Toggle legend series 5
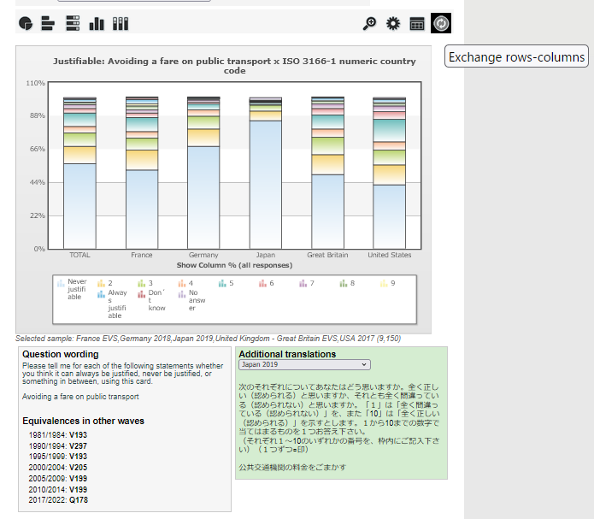The height and width of the screenshot is (519, 594). pyautogui.click(x=226, y=283)
